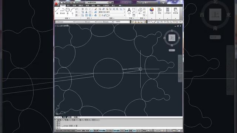The width and height of the screenshot is (237, 133).
Task: Switch to the Output (輸出) ribbon tab
Action: click(x=99, y=6)
